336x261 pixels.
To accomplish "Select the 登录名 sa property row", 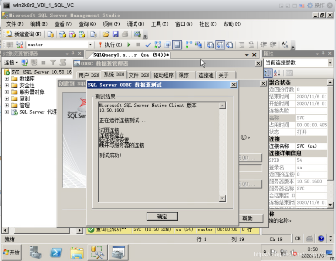I will pyautogui.click(x=298, y=167).
